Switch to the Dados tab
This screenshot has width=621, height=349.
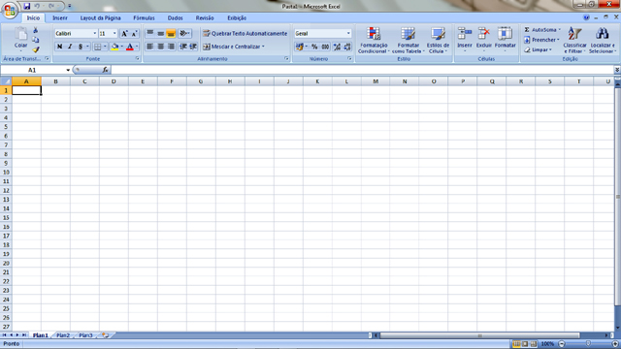click(x=175, y=17)
